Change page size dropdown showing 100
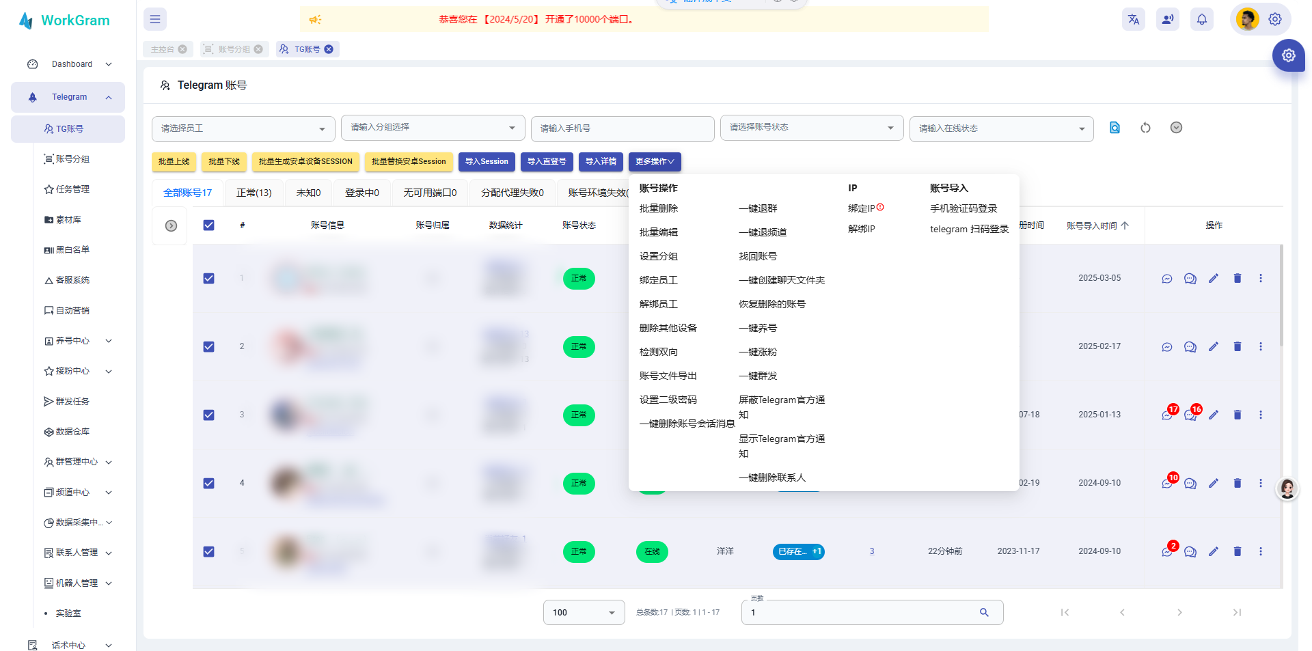Viewport: 1312px width, 651px height. (x=584, y=612)
